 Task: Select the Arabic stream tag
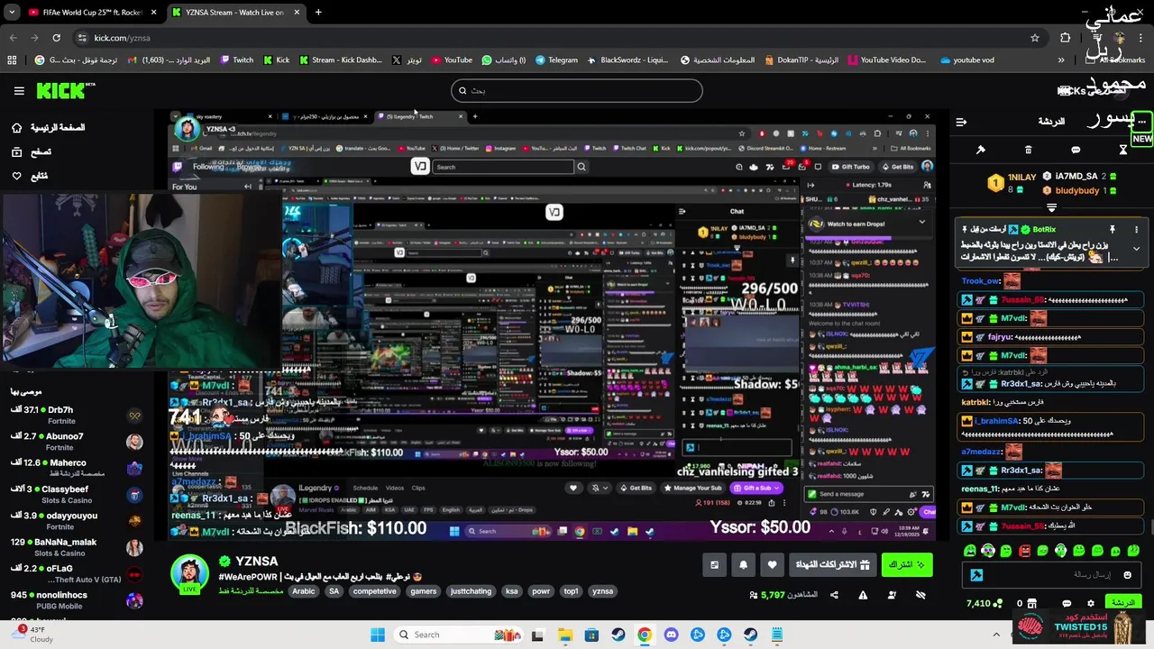point(304,591)
